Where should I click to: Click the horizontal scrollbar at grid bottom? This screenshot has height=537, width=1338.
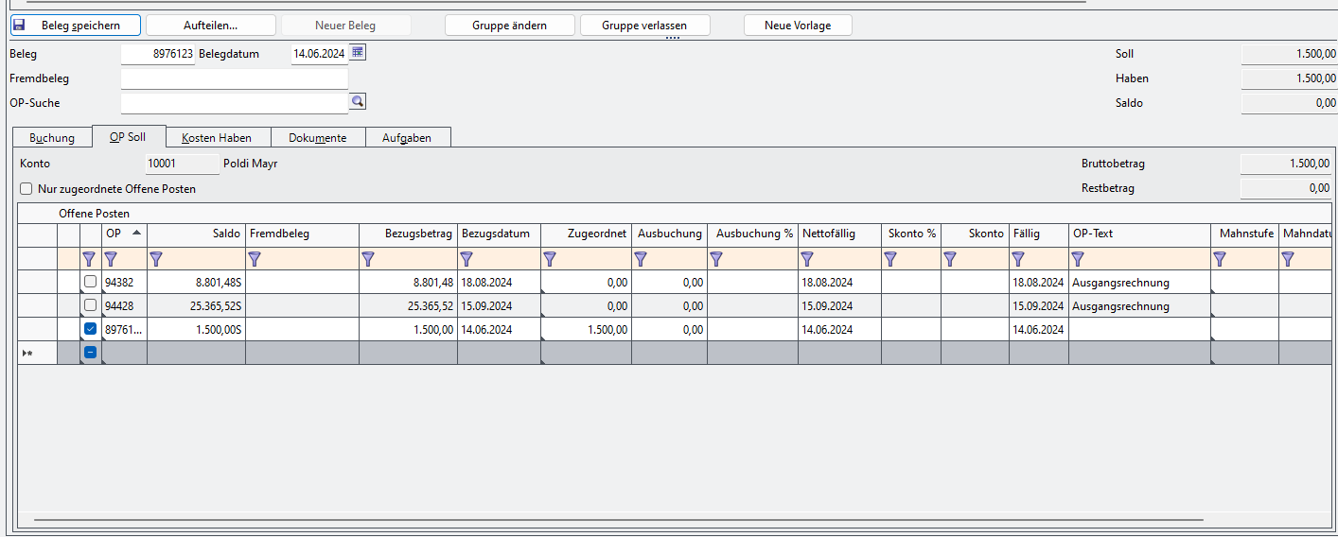617,520
